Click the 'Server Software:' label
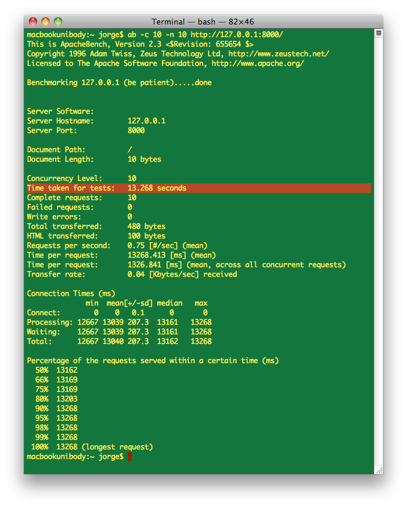Viewport: 407px width, 507px height. [x=60, y=111]
